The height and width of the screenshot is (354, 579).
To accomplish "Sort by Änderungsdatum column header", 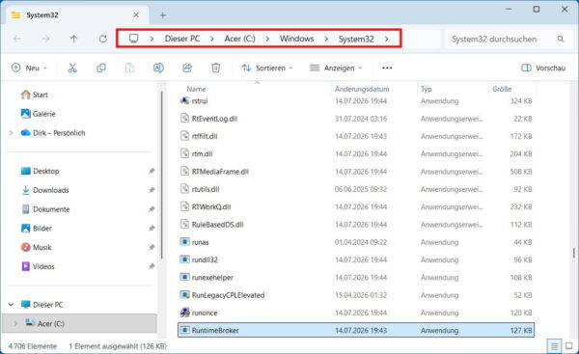I will tap(362, 89).
